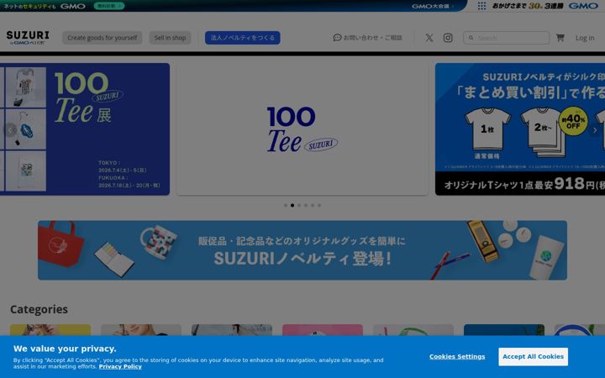
Task: Select first carousel pagination dot
Action: [x=286, y=205]
